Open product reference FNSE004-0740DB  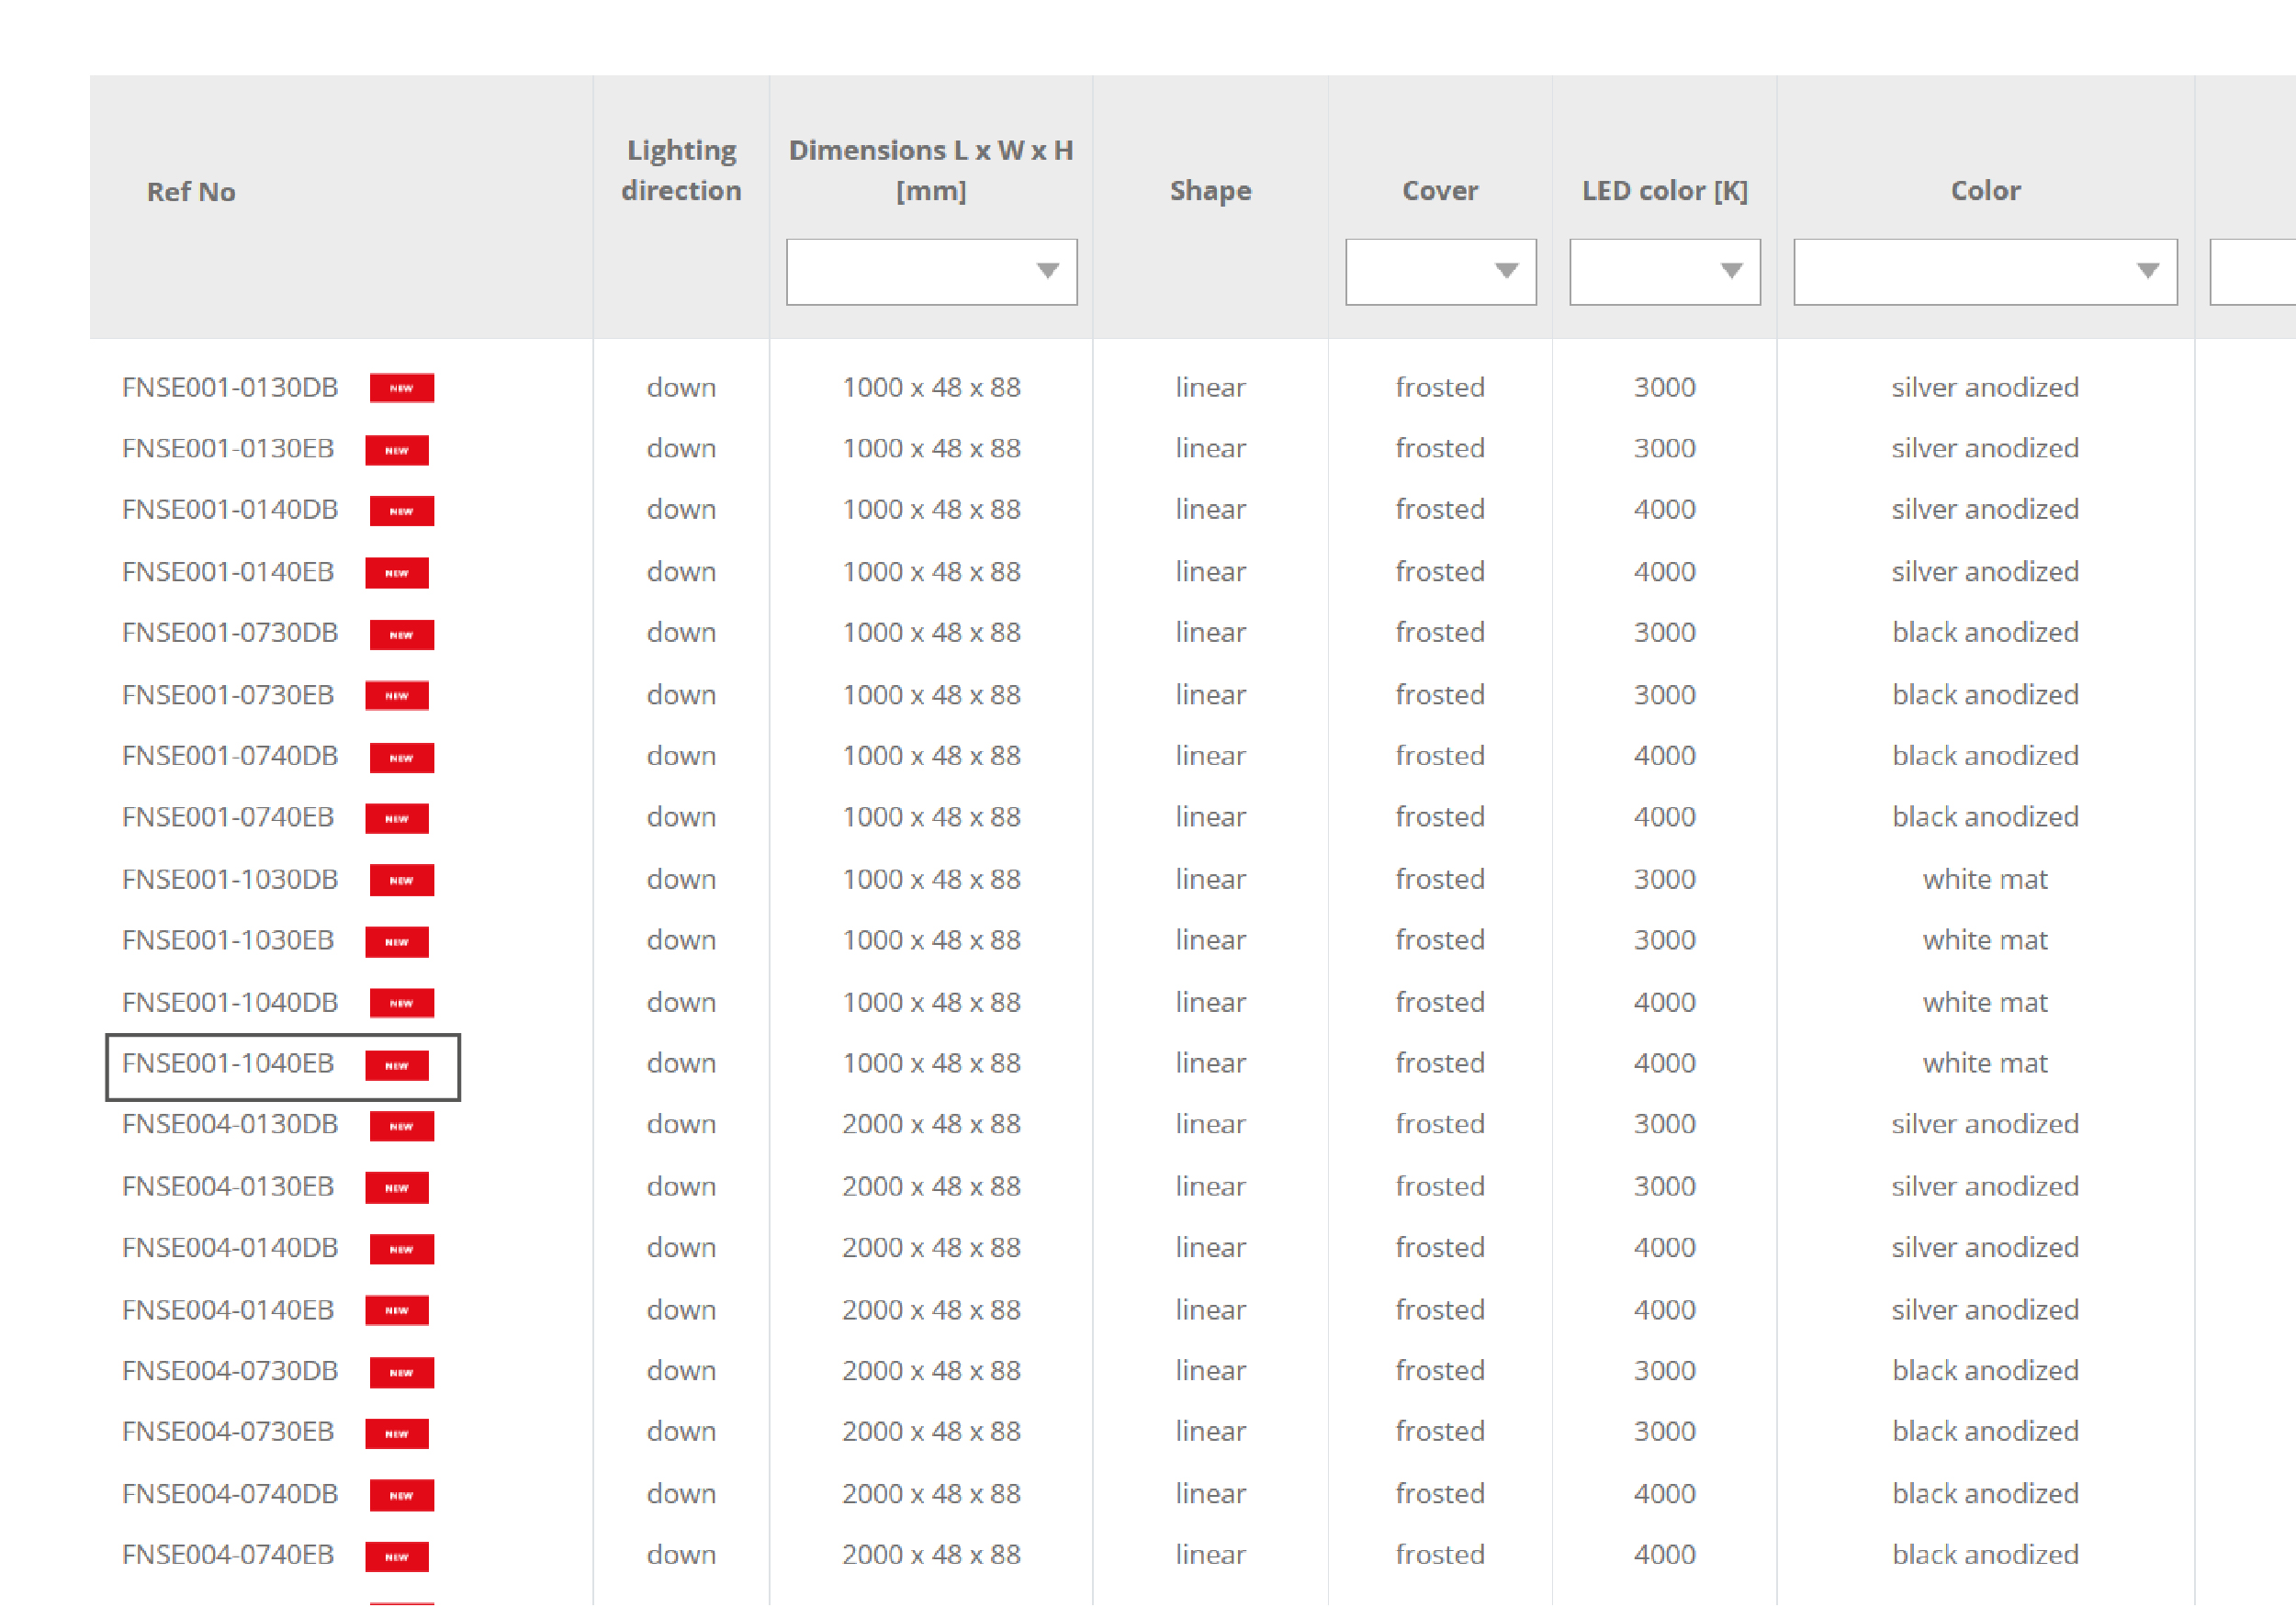[230, 1493]
